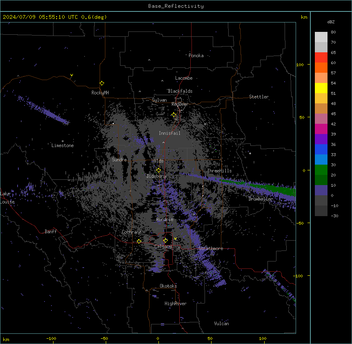
Task: Click the Airdrie label
Action: 165,219
